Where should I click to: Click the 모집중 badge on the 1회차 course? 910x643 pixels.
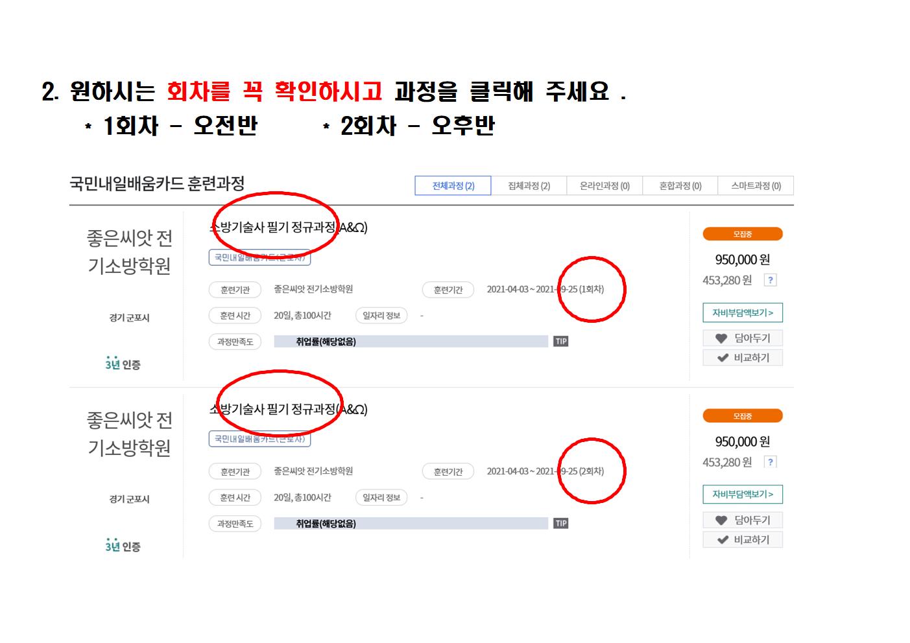click(743, 234)
